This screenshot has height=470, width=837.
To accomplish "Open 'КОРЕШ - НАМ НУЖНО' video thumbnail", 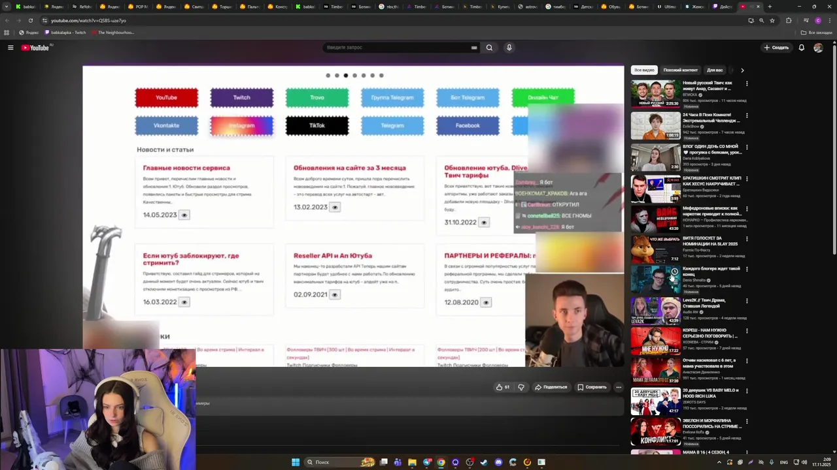I will click(655, 341).
